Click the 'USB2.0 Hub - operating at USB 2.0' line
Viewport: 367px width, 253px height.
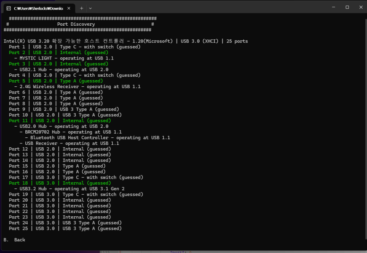[x=61, y=126]
